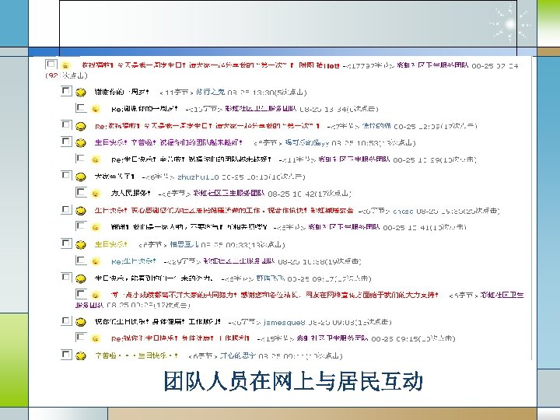560x420 pixels.
Task: Open the red post thanking for health-care work
Action: pos(224,210)
